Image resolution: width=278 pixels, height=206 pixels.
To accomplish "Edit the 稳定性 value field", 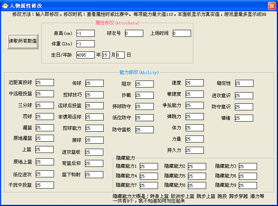I will point(244,83).
